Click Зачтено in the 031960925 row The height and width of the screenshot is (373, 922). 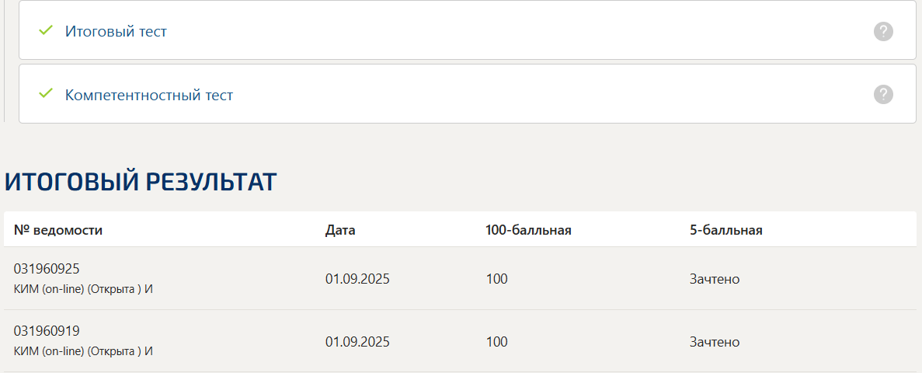tap(715, 279)
